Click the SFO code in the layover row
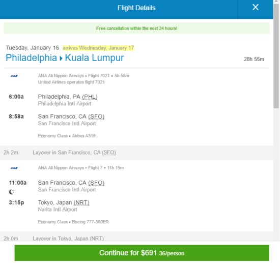The image size is (280, 263). (109, 153)
